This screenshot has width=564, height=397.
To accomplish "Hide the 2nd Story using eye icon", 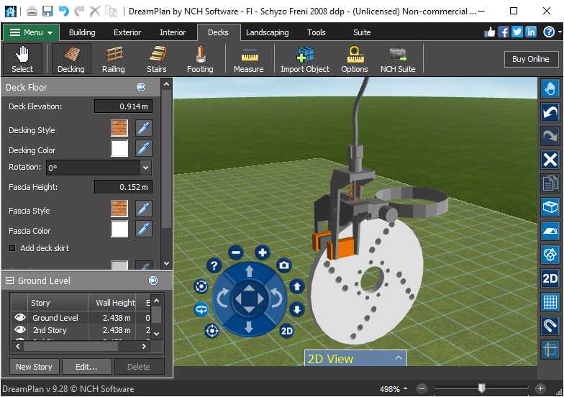I will 20,329.
